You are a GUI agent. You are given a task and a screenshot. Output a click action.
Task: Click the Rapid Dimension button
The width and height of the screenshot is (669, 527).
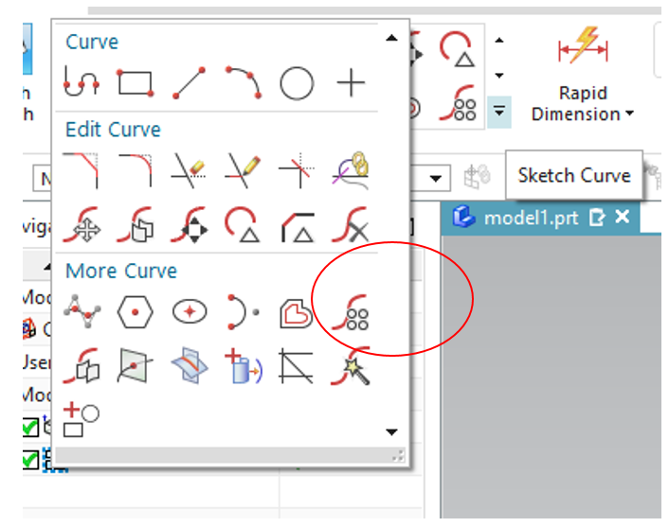tap(583, 74)
